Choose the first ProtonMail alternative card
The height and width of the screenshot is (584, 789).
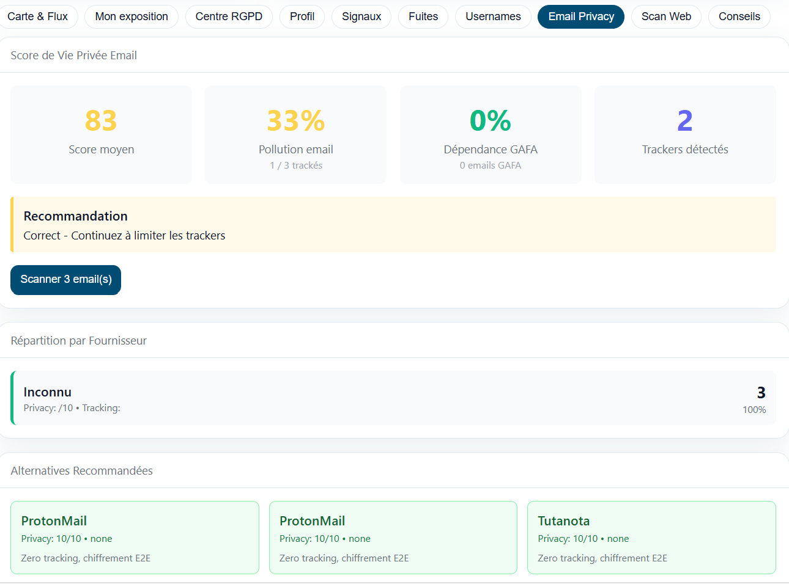click(135, 538)
